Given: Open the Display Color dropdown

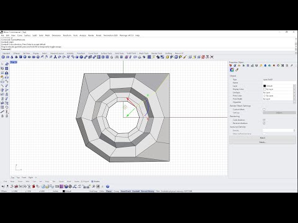Looking at the screenshot, I should pyautogui.click(x=294, y=89).
